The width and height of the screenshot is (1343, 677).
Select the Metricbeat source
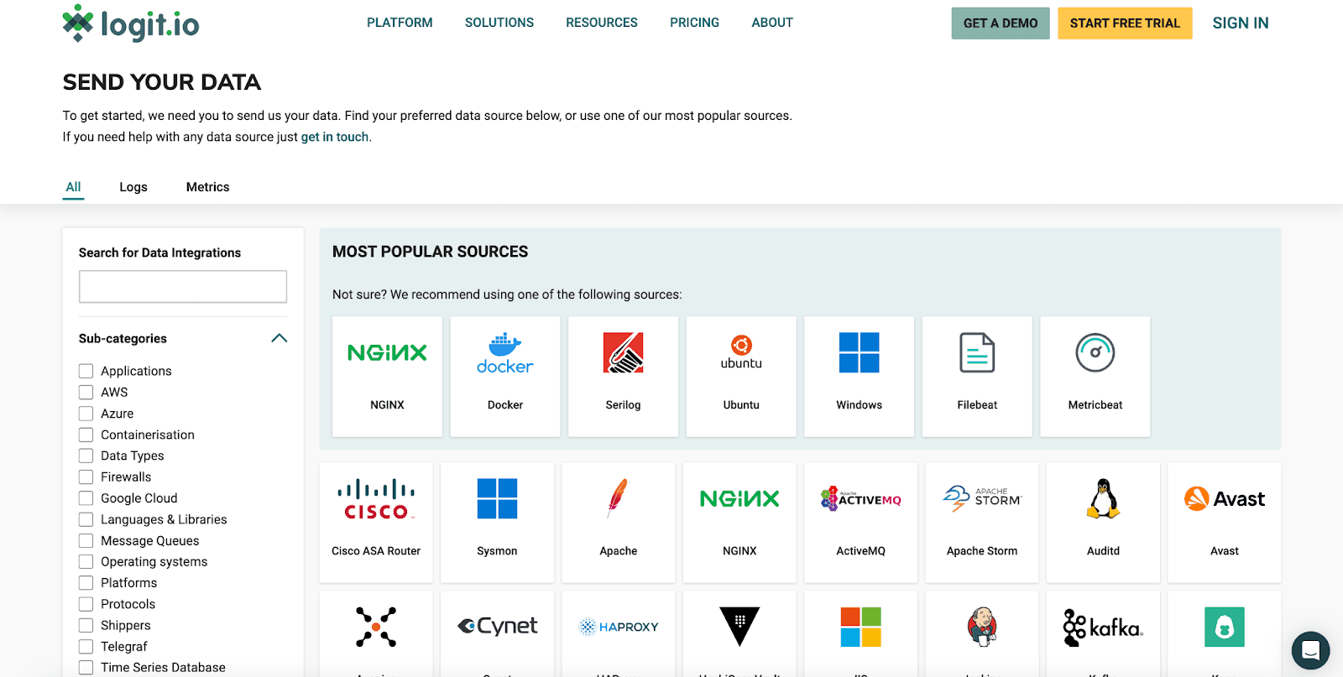(x=1095, y=377)
